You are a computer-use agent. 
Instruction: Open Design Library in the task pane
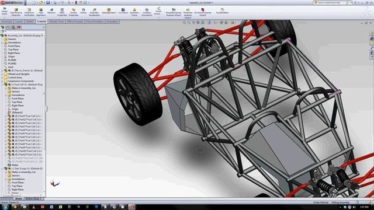[372, 39]
